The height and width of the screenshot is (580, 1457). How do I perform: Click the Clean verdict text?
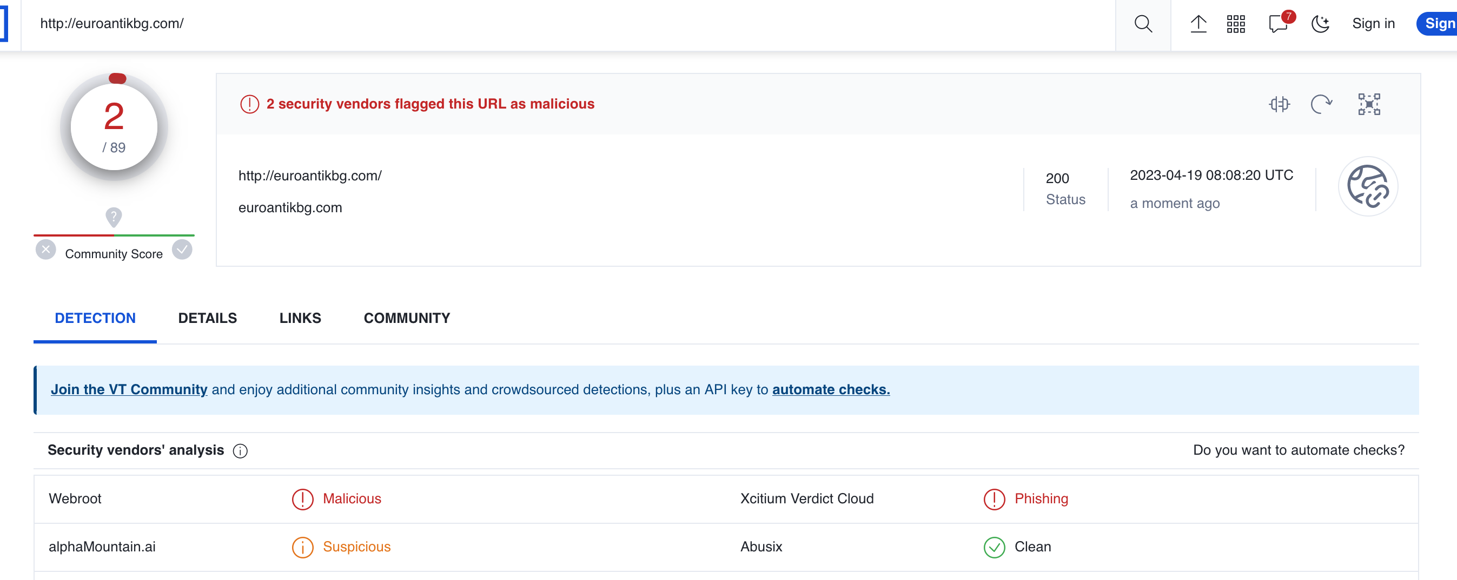(x=1033, y=547)
